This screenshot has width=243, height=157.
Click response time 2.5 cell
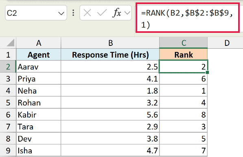[110, 67]
